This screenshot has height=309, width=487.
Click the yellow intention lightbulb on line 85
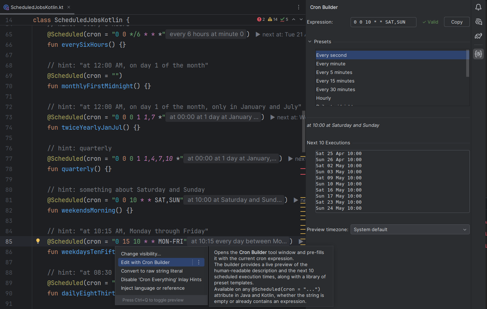pyautogui.click(x=38, y=241)
